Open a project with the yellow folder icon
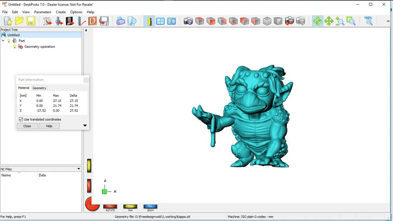The image size is (393, 221). (x=19, y=21)
